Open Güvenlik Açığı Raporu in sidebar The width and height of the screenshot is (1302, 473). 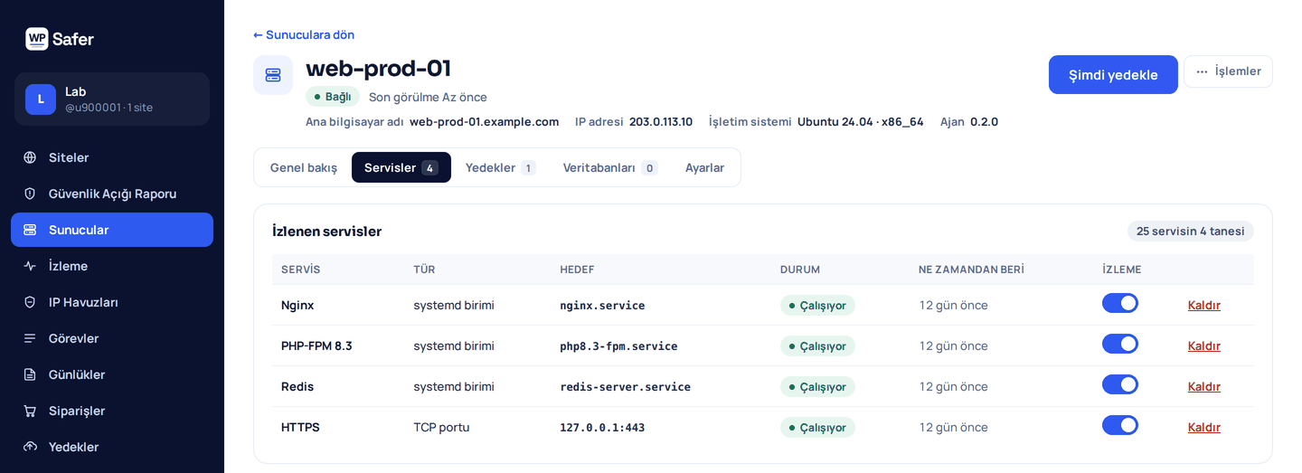pos(112,194)
